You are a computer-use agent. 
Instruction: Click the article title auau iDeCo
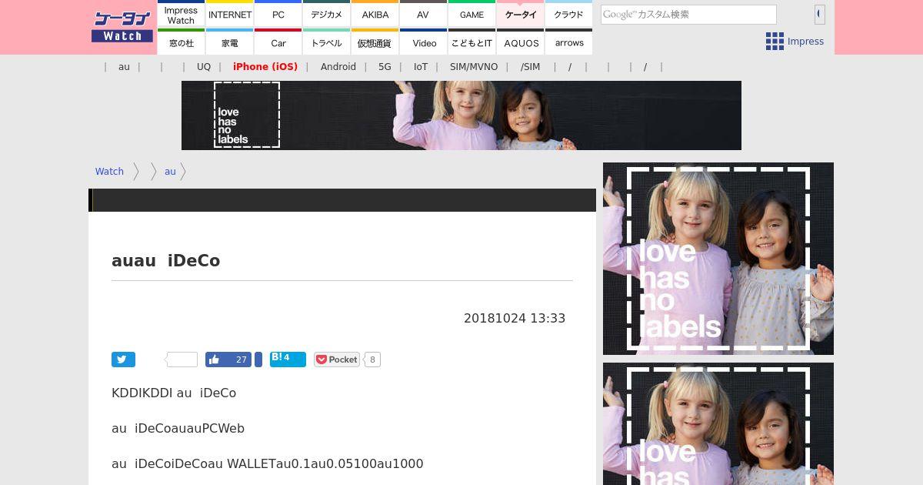(x=166, y=261)
